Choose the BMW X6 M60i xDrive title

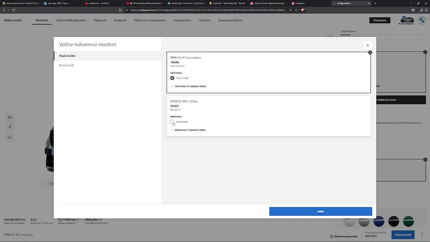(183, 102)
